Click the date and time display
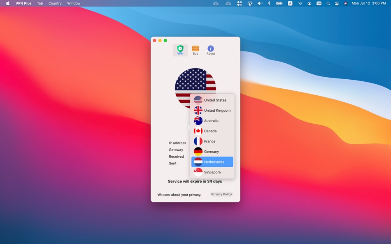391x244 pixels. [x=368, y=3]
